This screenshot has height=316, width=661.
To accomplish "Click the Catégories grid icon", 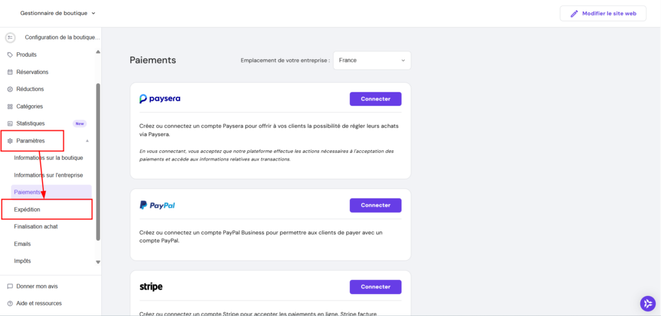I will [x=10, y=106].
